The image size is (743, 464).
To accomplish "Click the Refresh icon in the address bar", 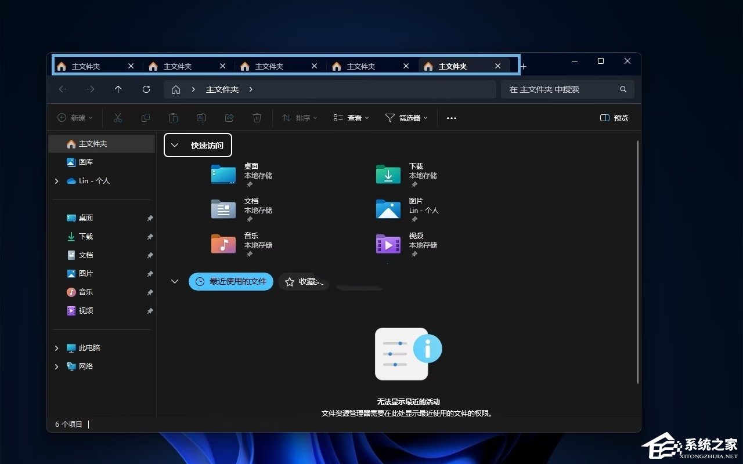I will (x=145, y=89).
